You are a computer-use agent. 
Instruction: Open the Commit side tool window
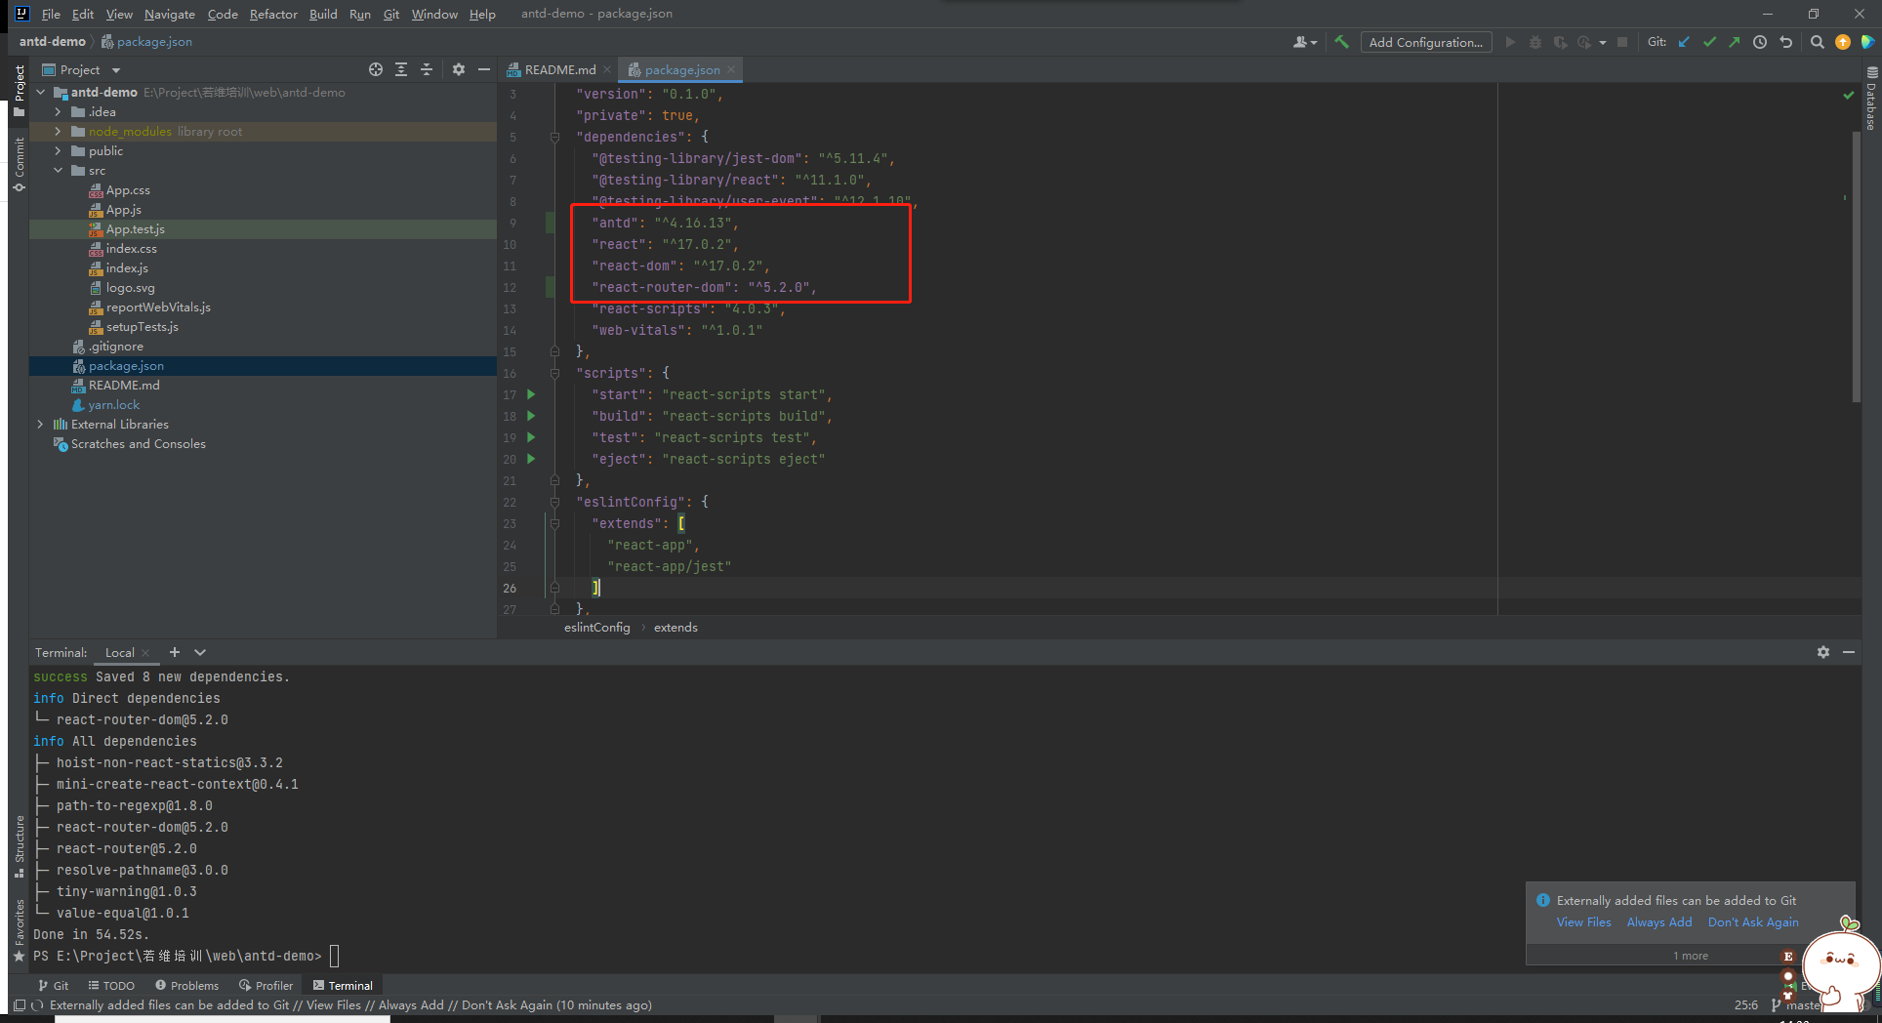coord(19,164)
